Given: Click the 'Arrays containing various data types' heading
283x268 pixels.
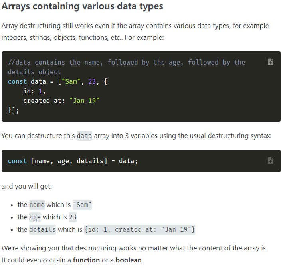Looking at the screenshot, I should 82,7.
